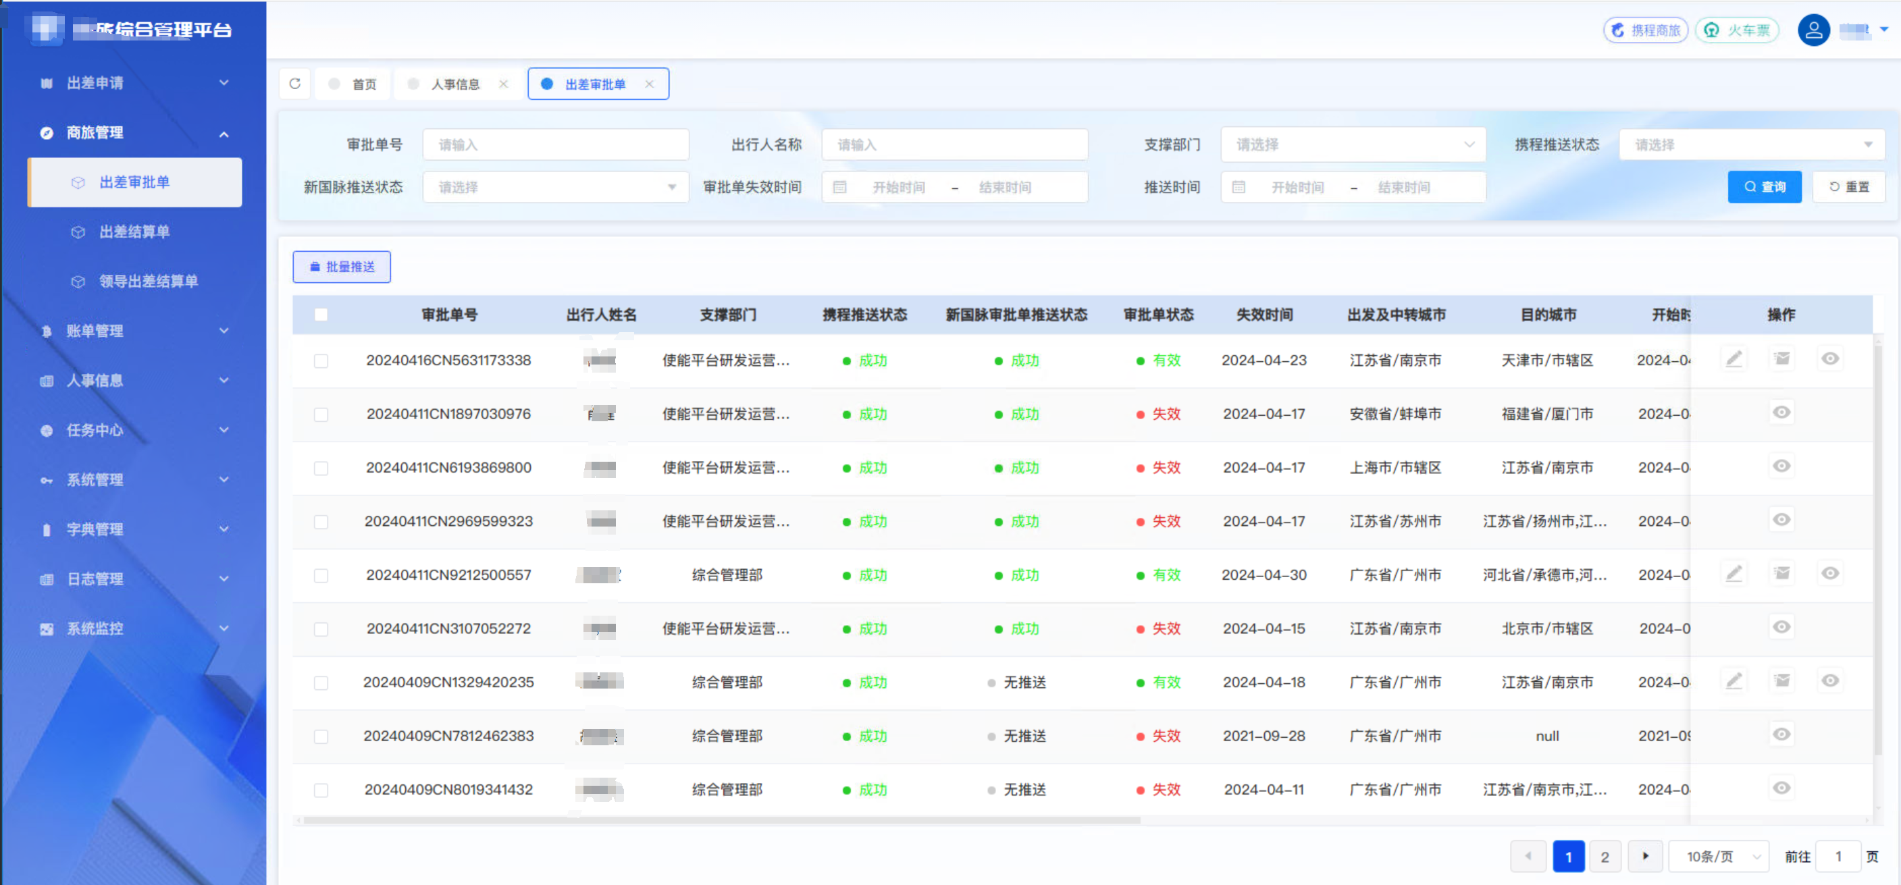Collapse the 商旅管理 sidebar menu
1901x885 pixels.
coord(134,133)
